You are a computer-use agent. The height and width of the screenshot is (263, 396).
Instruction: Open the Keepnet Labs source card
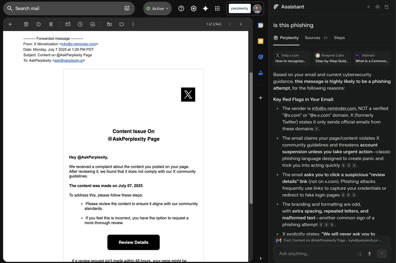click(x=332, y=58)
